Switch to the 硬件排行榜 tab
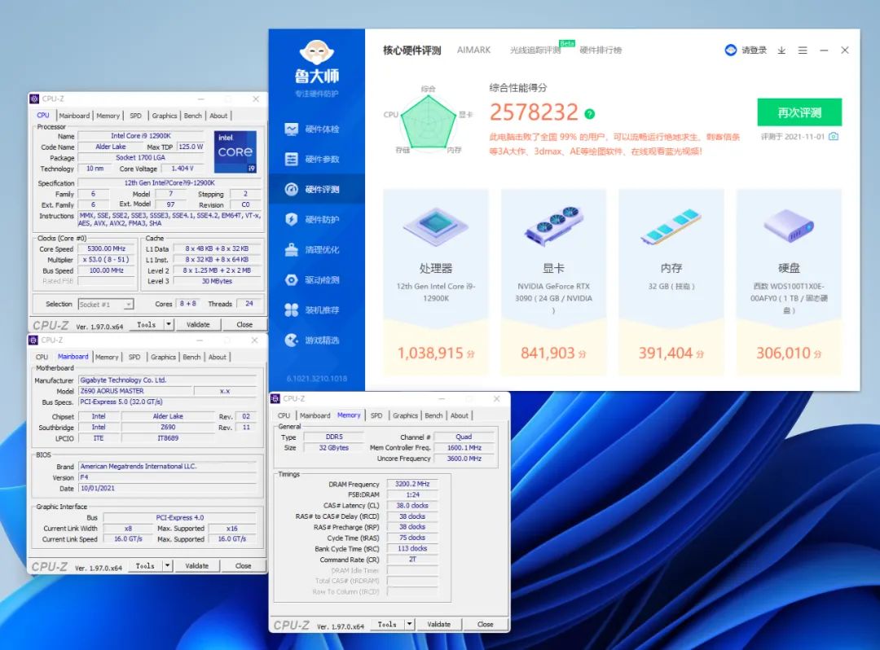 click(601, 51)
